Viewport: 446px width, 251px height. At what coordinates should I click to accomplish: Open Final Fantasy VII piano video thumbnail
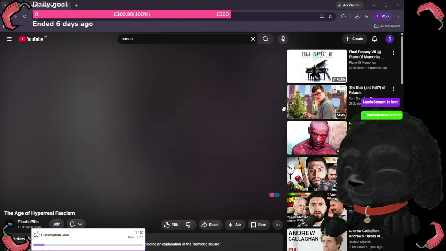[x=317, y=66]
